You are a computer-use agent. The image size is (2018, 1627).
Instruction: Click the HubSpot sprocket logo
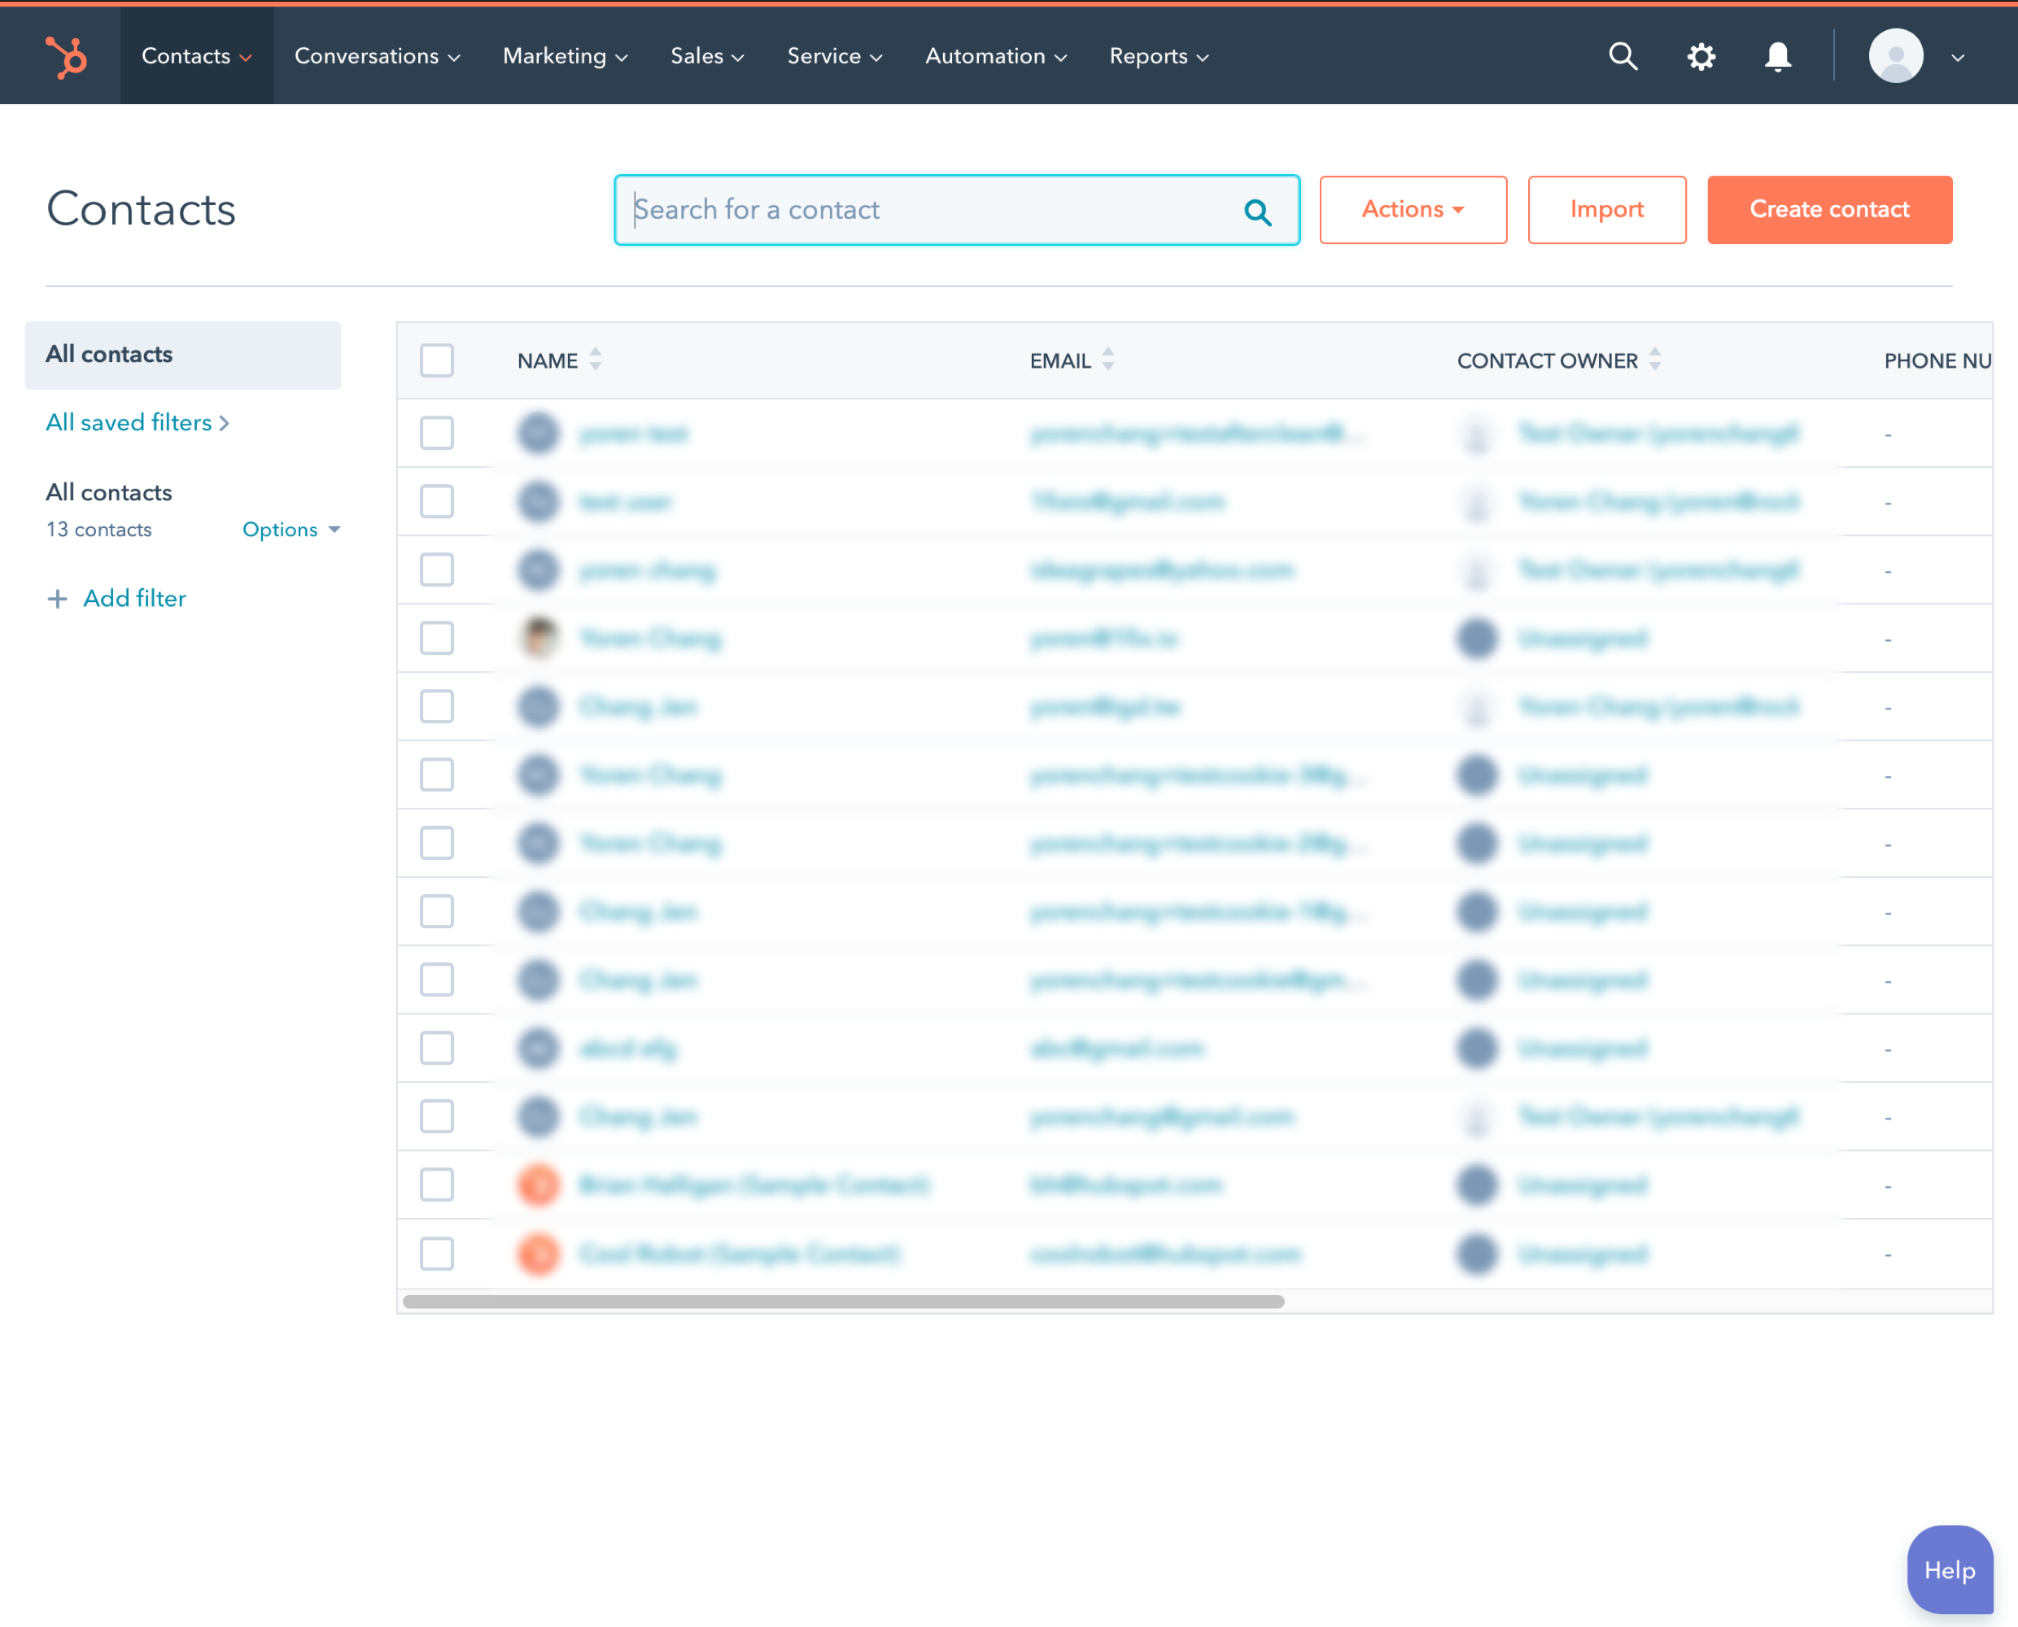click(66, 56)
